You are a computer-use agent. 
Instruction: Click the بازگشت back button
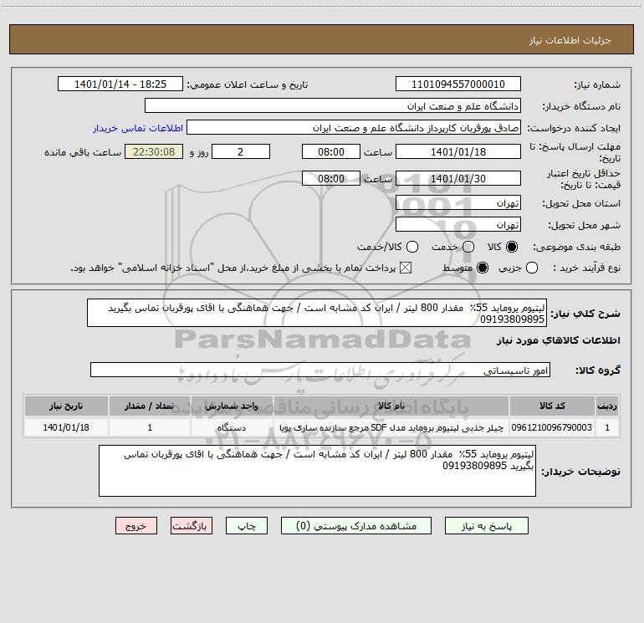pyautogui.click(x=192, y=526)
